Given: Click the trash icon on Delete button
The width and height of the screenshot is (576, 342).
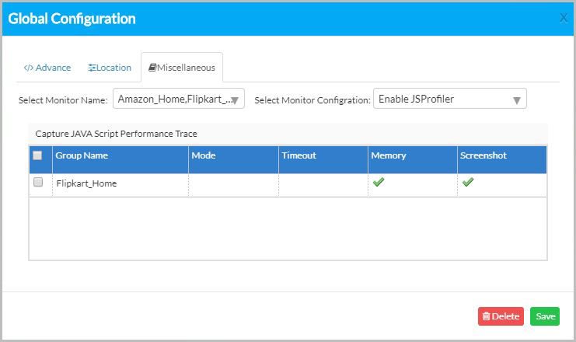Looking at the screenshot, I should 487,316.
